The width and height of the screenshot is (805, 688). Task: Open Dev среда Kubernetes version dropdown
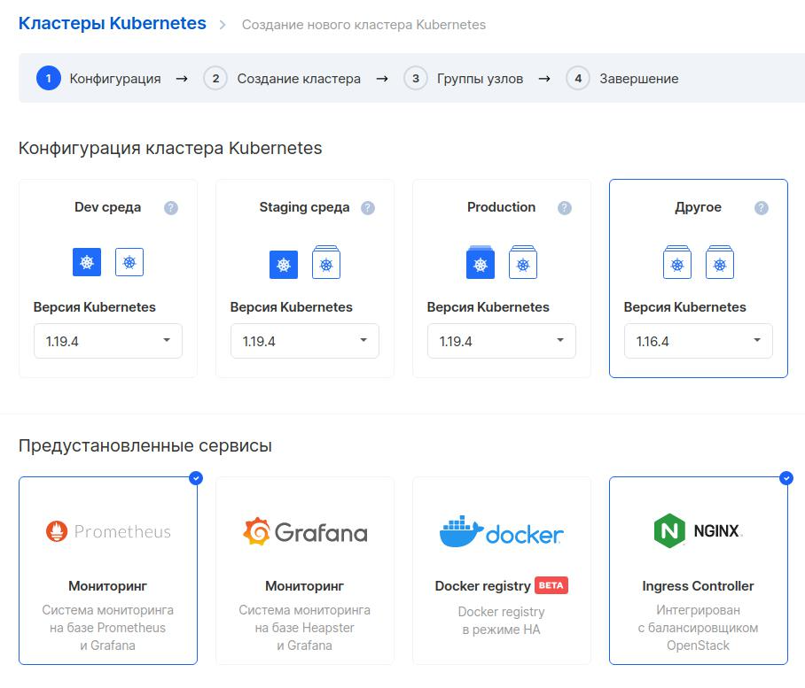[x=108, y=341]
